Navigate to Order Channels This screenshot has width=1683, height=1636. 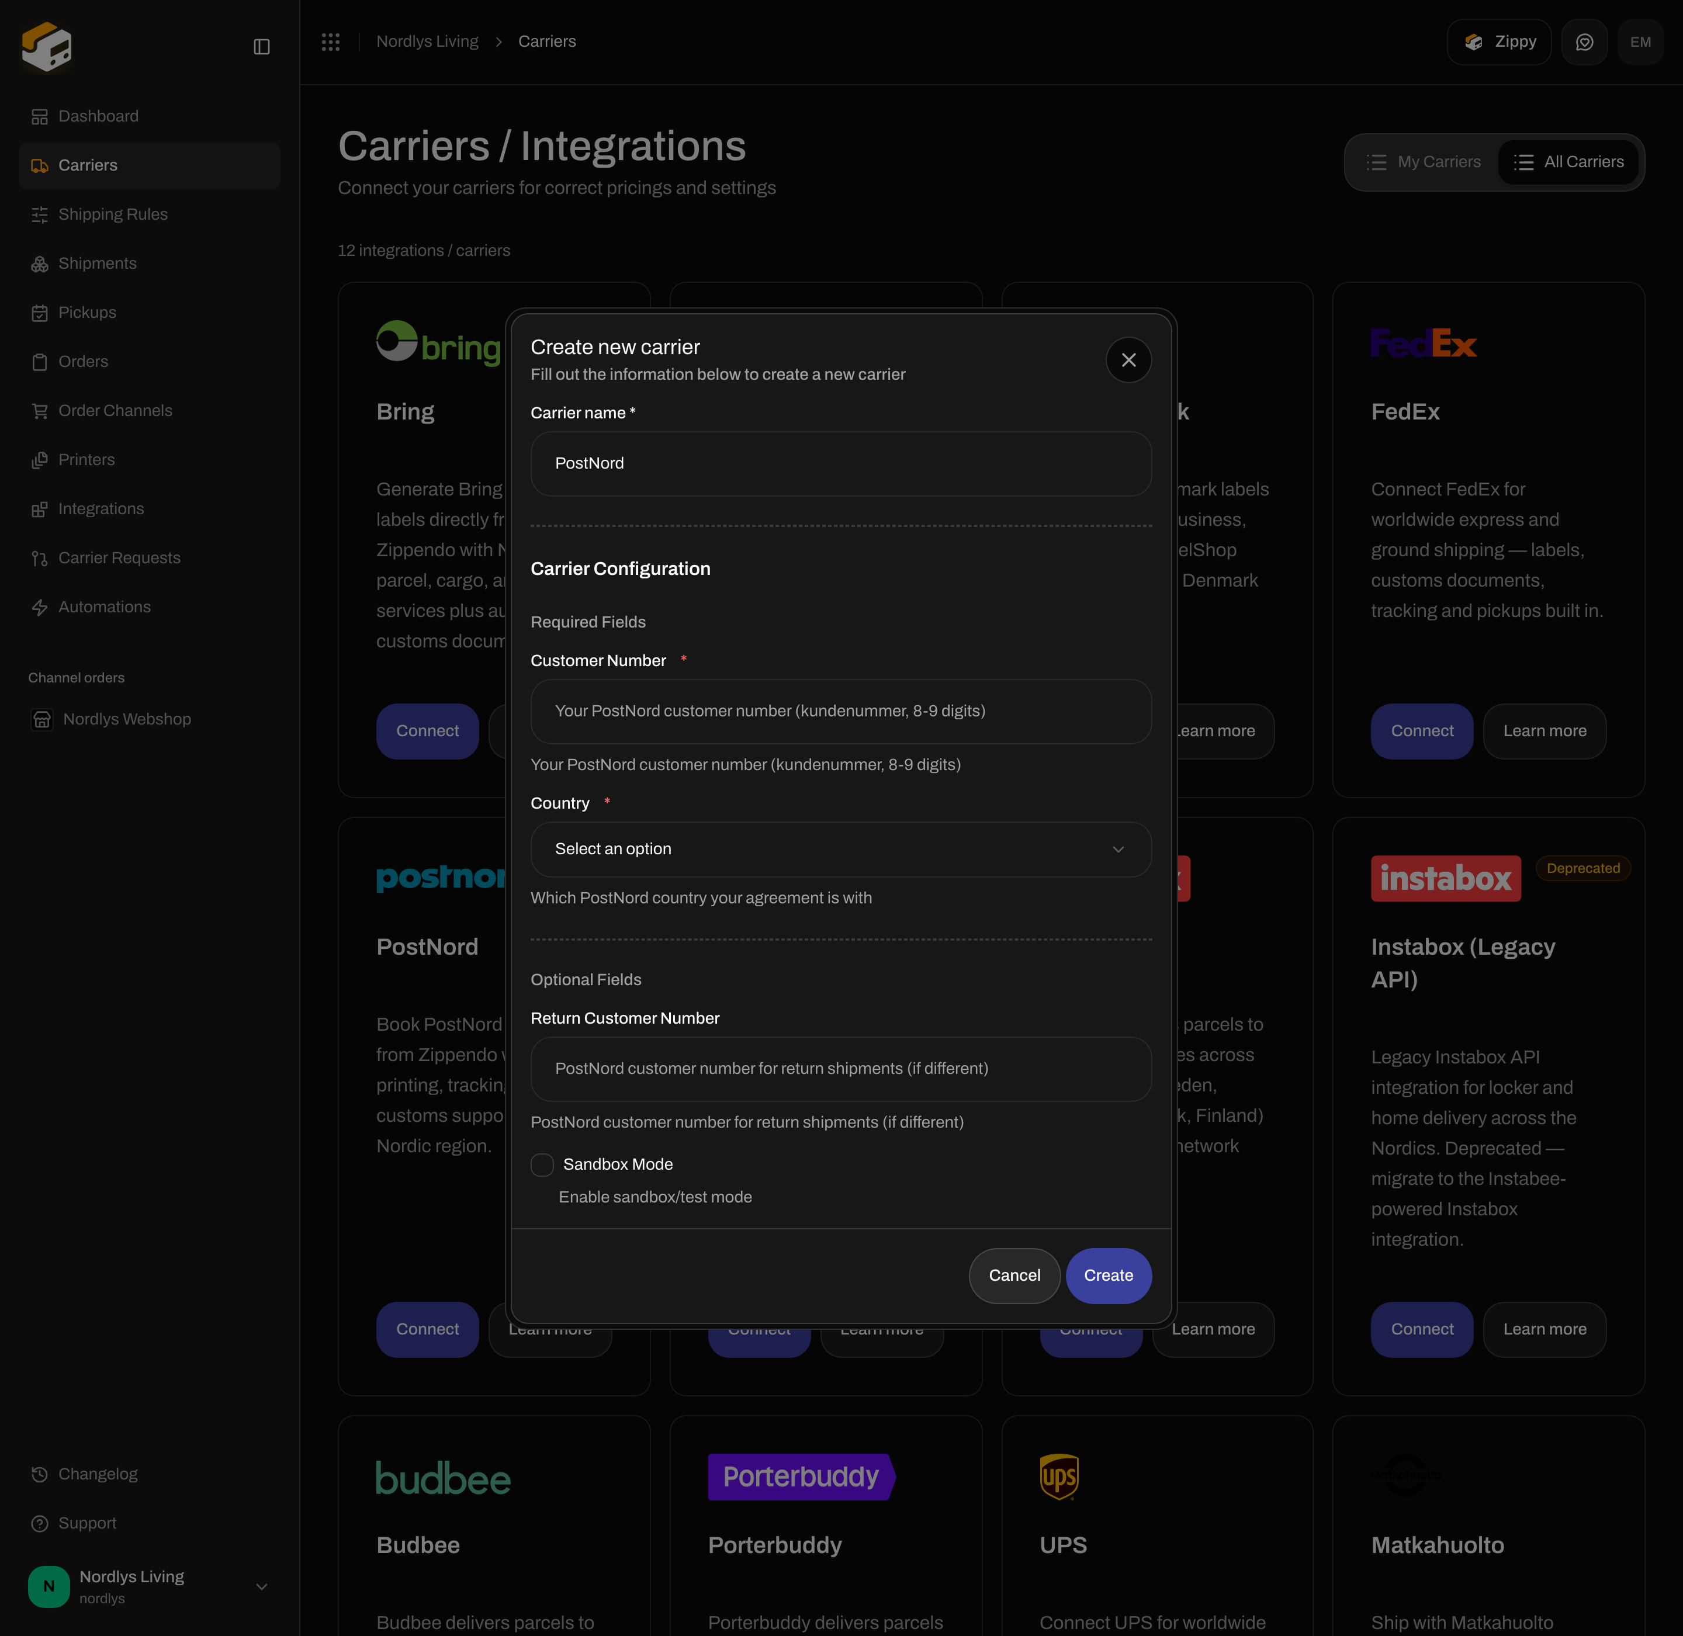tap(150, 411)
